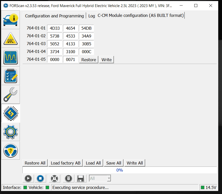Screen dimensions: 222x194
Task: Click Write for block 764-01-05
Action: 107,60
